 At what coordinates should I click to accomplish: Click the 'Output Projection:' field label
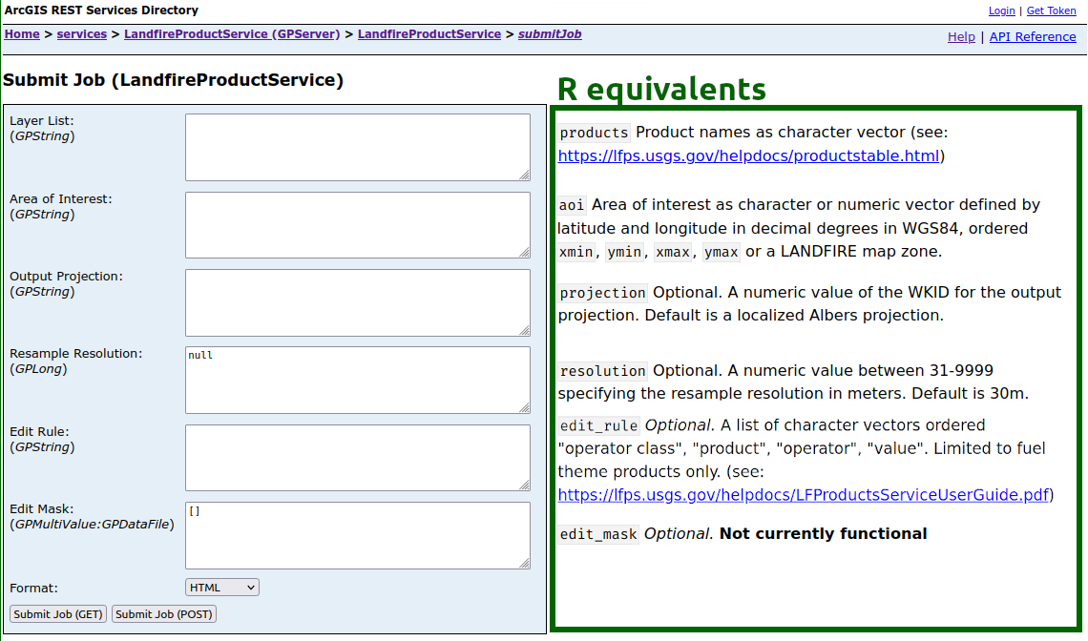coord(66,276)
